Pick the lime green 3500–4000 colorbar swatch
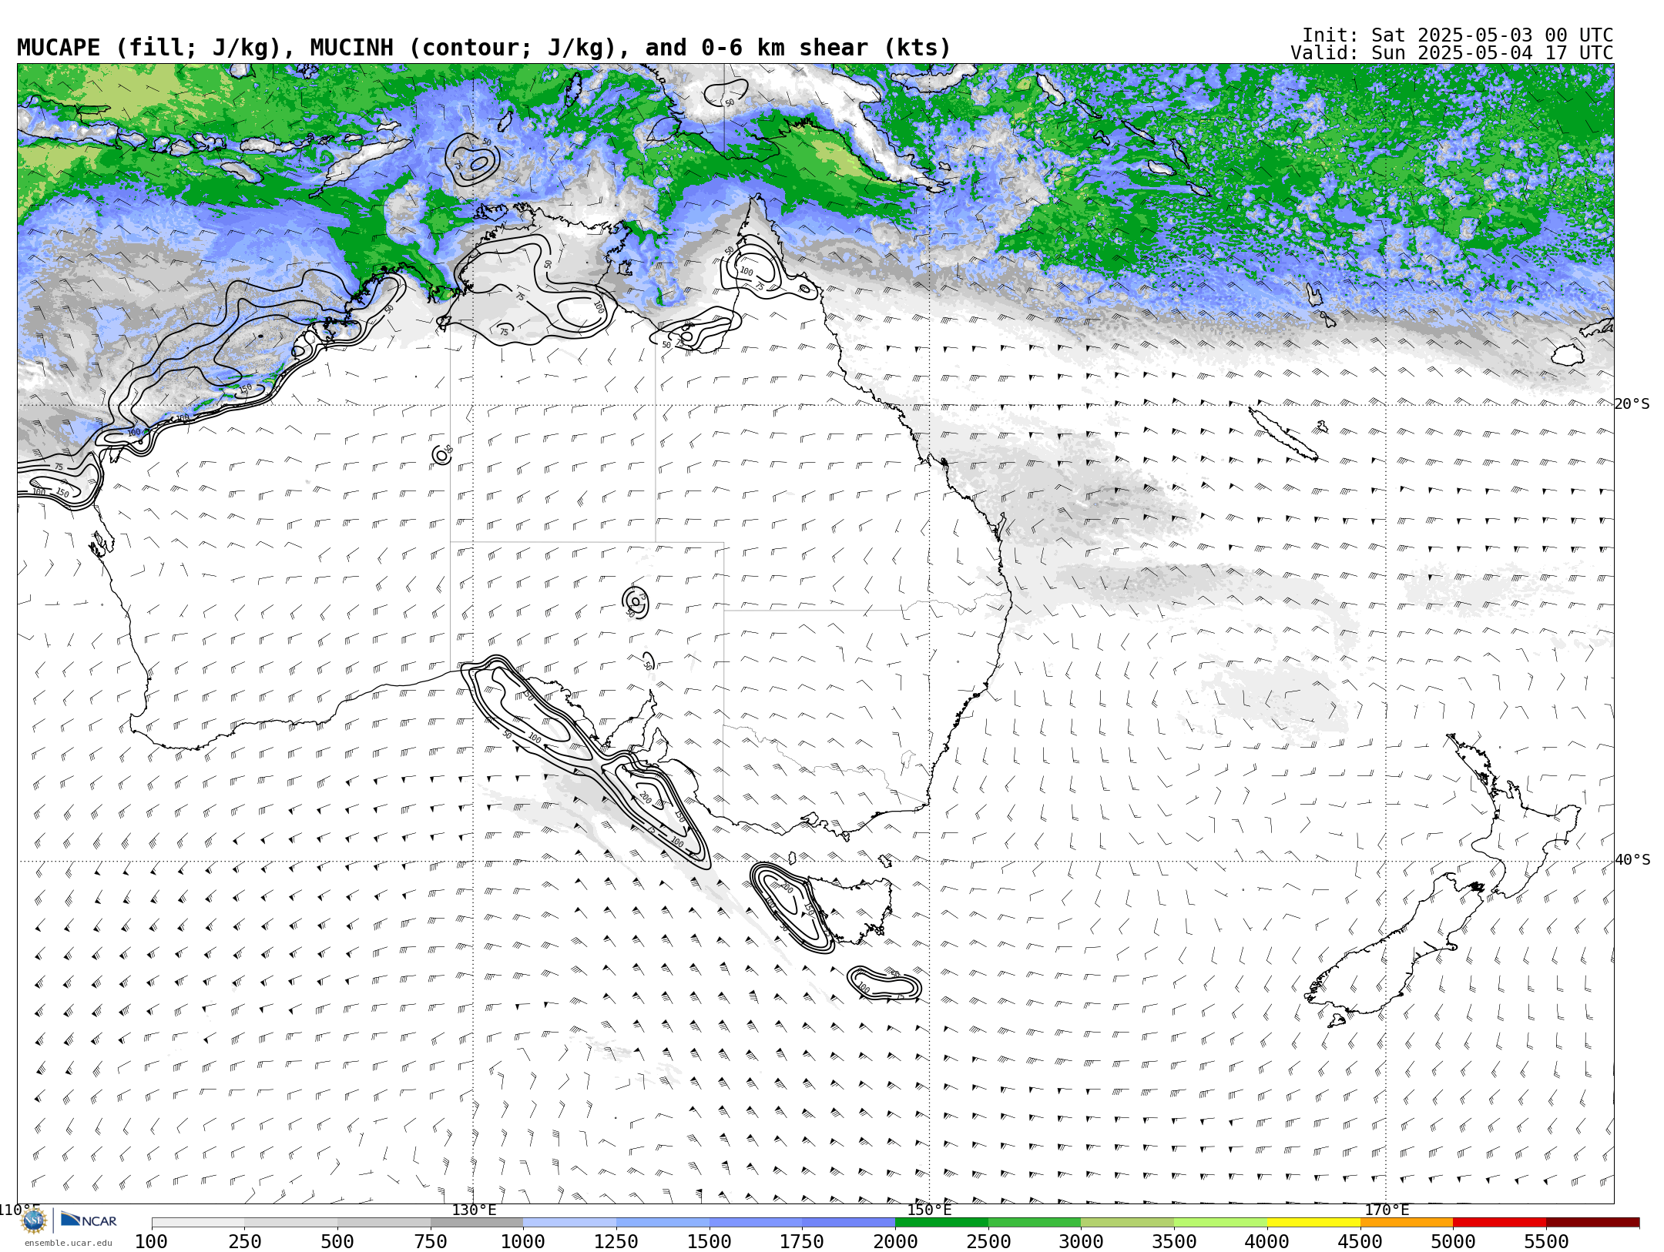The image size is (1664, 1252). (1220, 1223)
